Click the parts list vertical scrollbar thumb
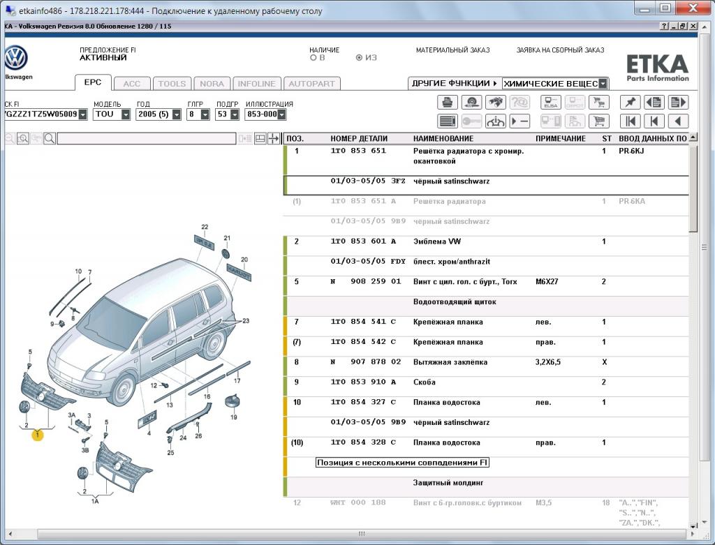This screenshot has height=545, width=715. 693,188
